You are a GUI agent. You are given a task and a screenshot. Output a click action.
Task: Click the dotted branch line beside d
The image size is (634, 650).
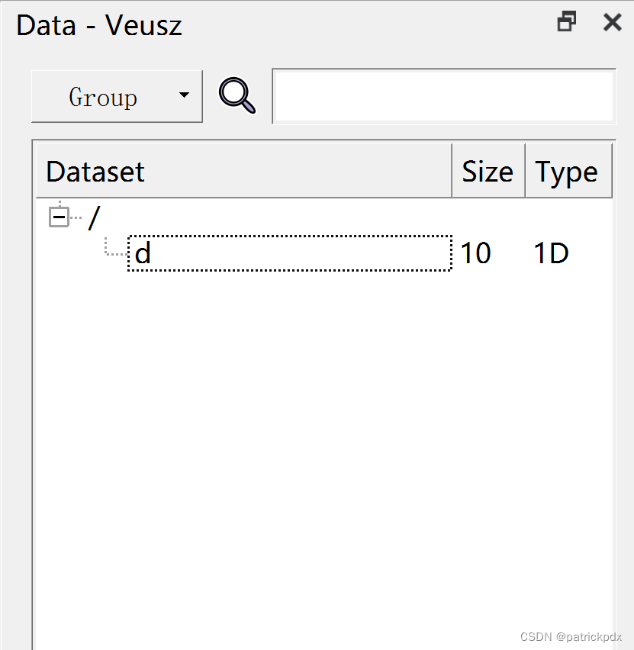115,246
